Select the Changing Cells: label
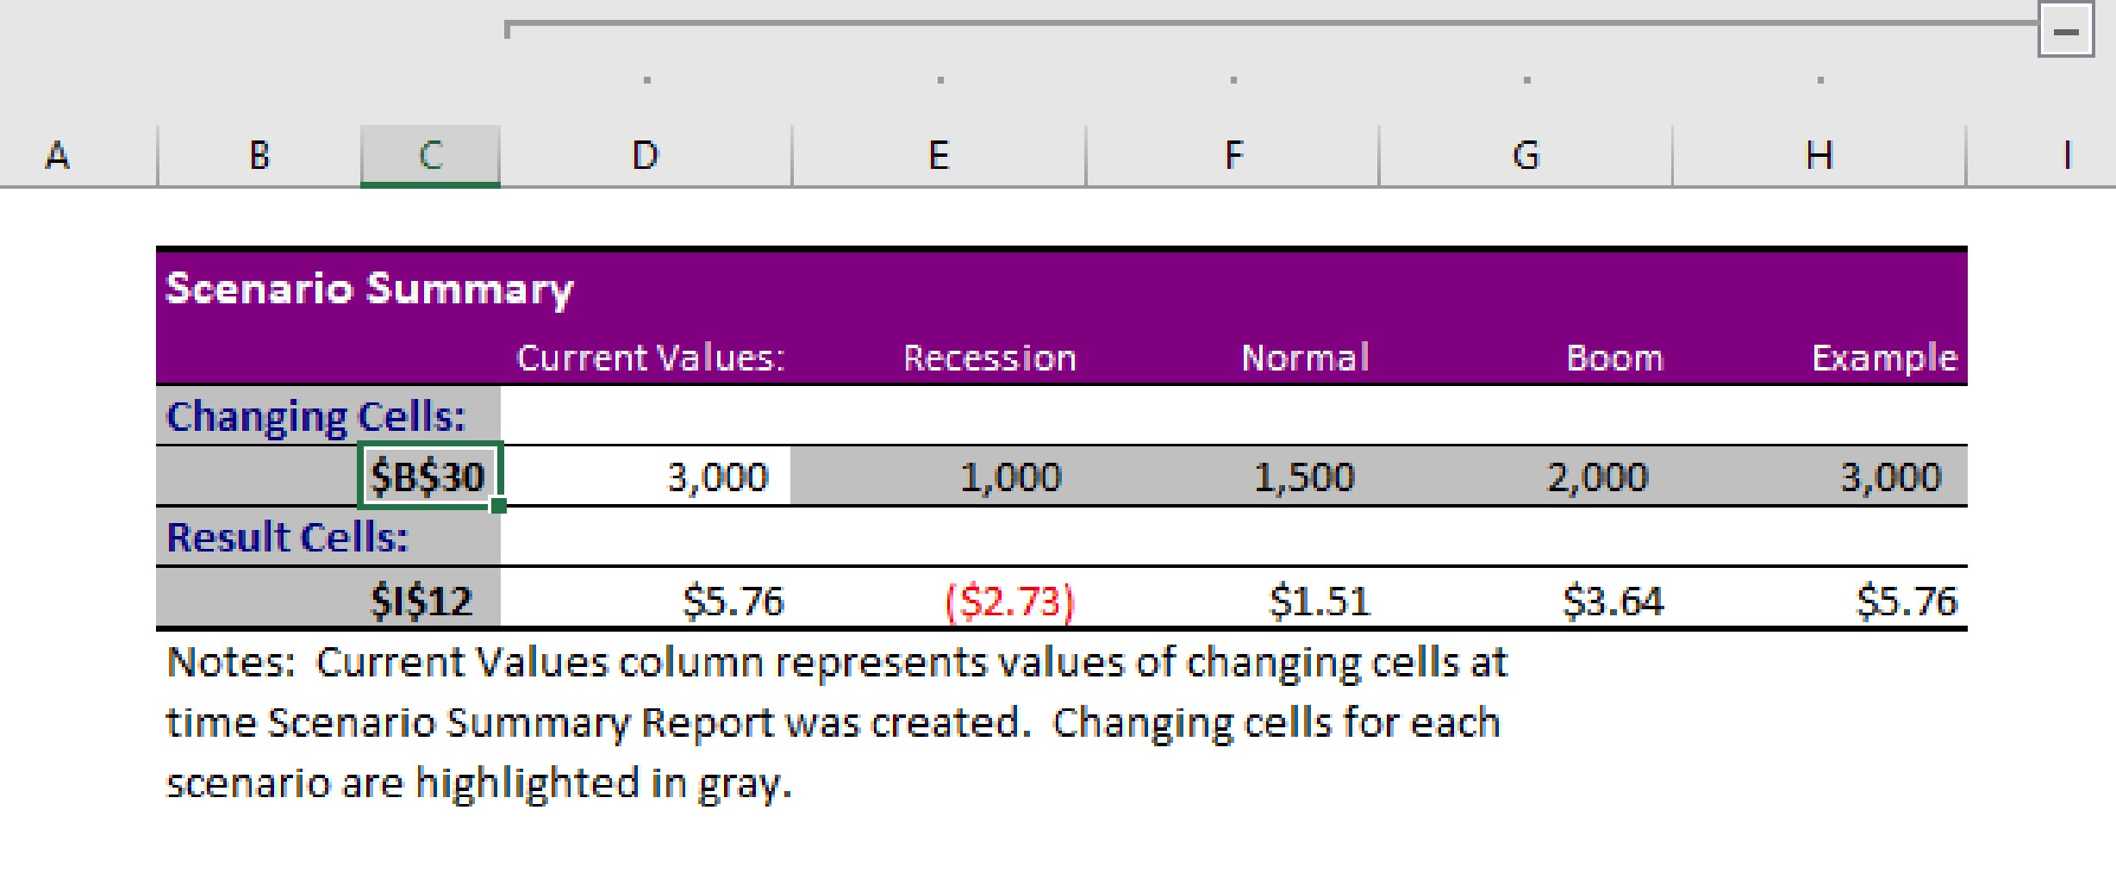 (316, 416)
